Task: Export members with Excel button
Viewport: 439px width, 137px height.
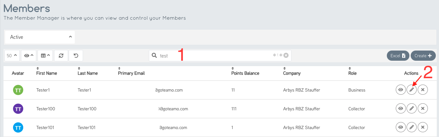Action: [x=398, y=56]
